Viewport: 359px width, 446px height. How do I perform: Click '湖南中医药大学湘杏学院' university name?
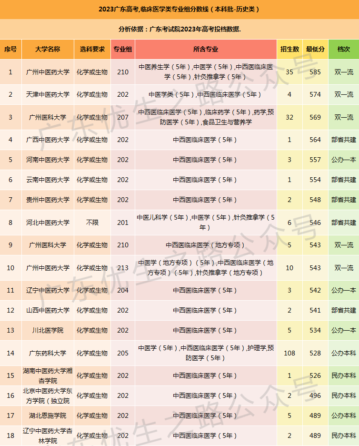48,376
